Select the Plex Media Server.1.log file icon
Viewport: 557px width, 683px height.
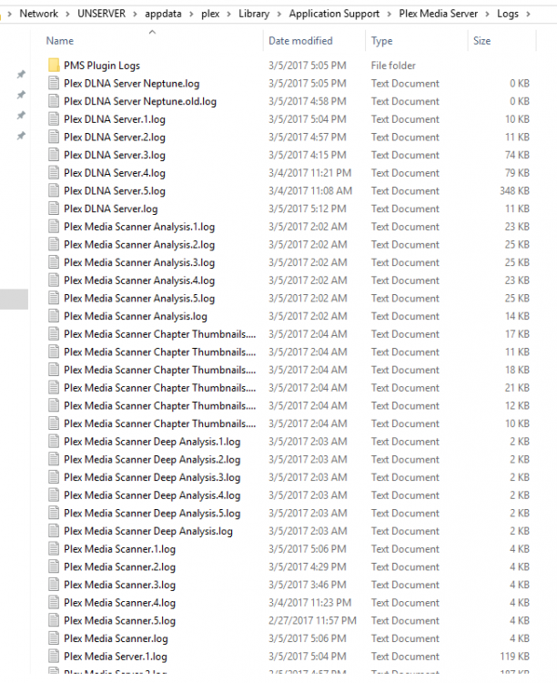tap(54, 656)
